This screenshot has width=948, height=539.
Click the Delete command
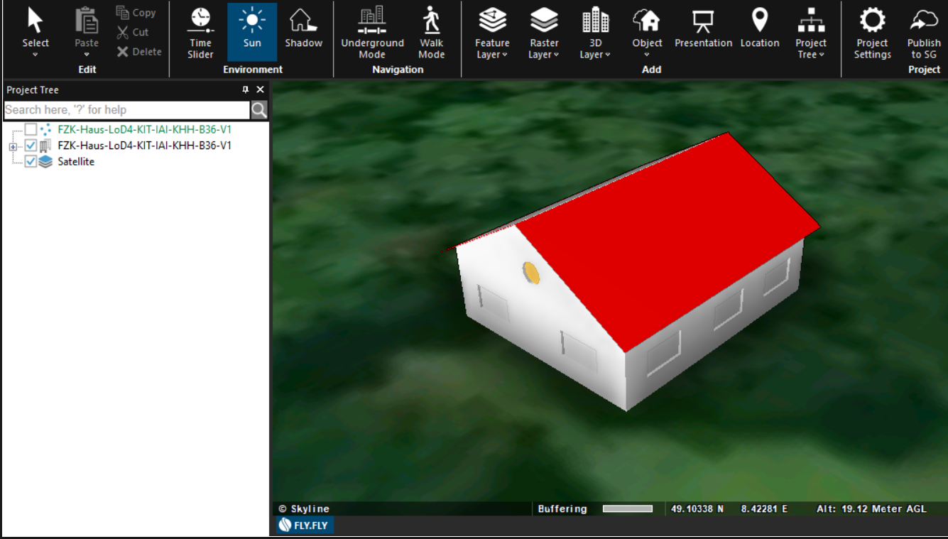(x=139, y=51)
